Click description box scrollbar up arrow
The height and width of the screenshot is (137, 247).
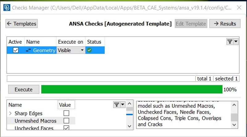click(234, 105)
